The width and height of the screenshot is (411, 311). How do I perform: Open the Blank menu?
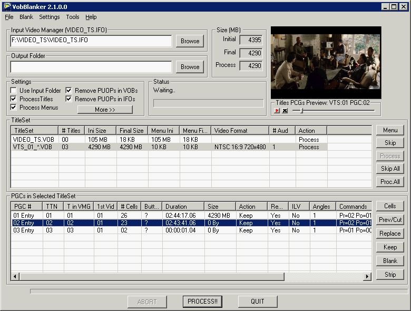[x=26, y=17]
